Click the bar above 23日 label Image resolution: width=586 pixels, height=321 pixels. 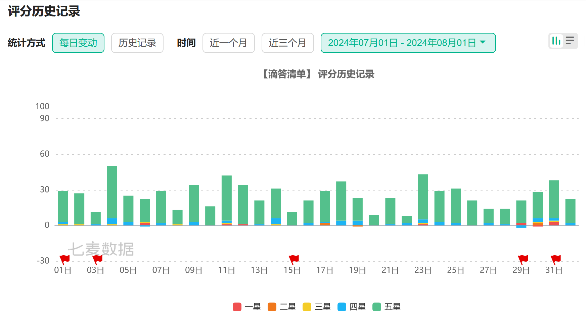click(423, 200)
